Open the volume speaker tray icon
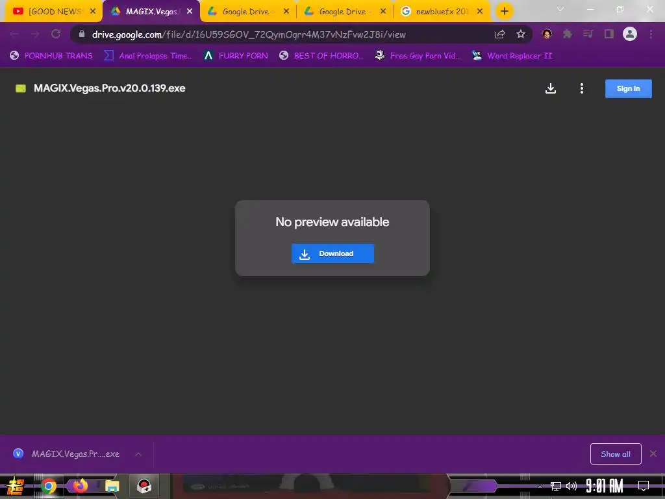This screenshot has width=665, height=499. pos(571,486)
